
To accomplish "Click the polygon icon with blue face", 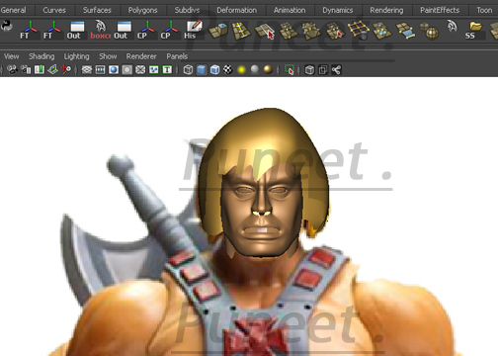I will (x=406, y=31).
